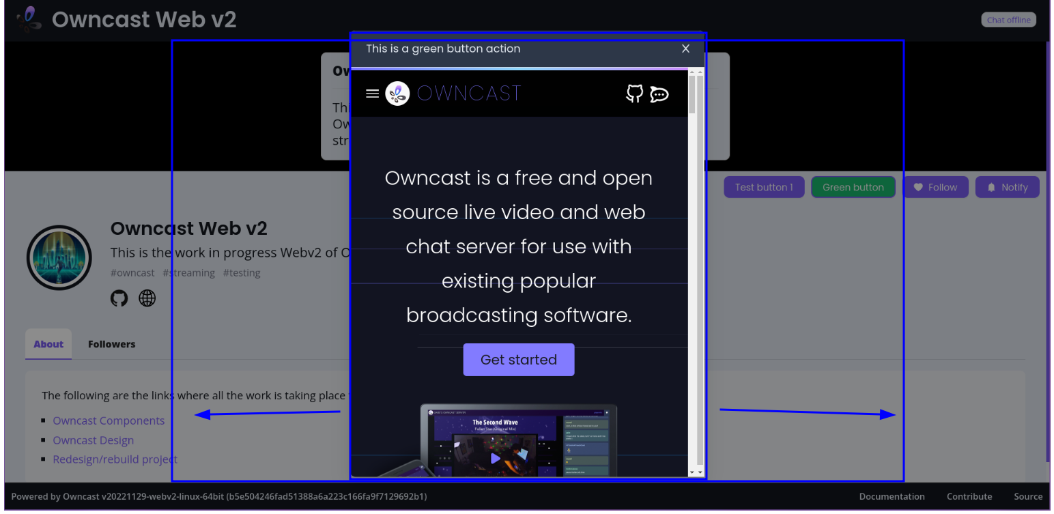1054x514 pixels.
Task: Click the Owncast logo inside the popup
Action: [x=397, y=94]
